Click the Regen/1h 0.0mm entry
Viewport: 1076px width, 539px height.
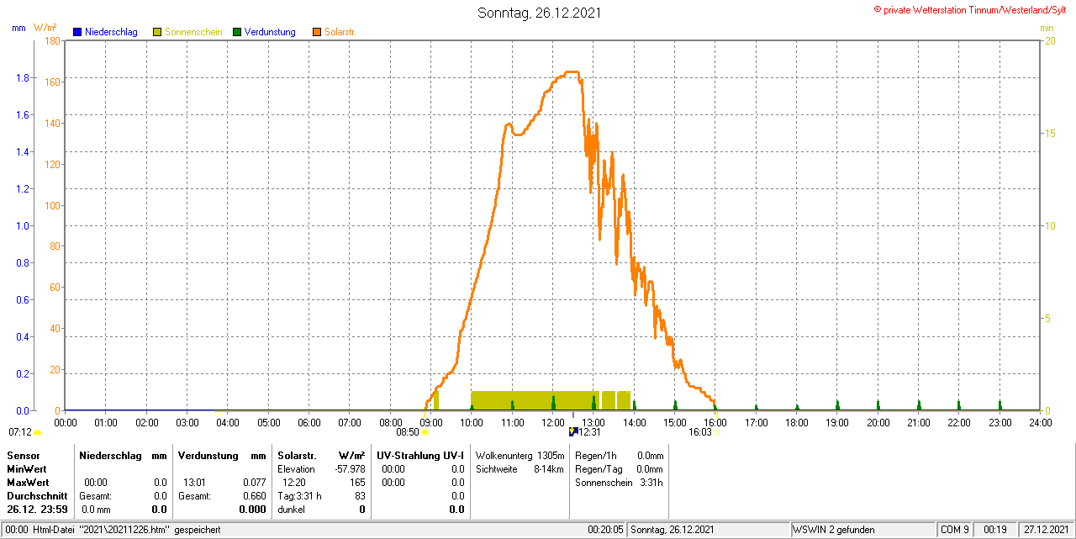[620, 455]
